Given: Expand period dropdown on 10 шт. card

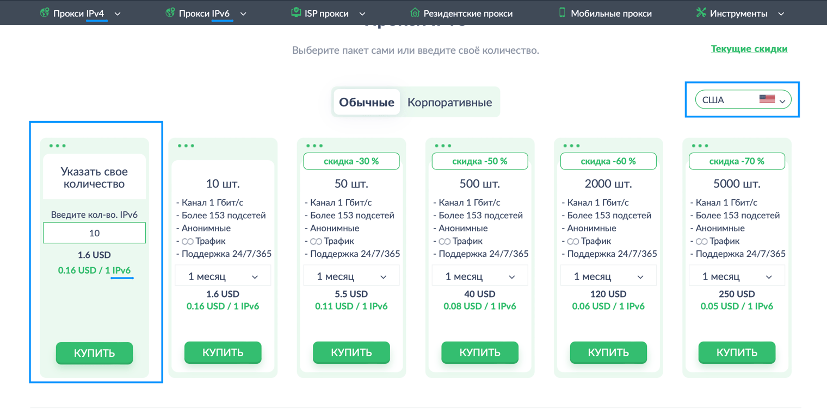Looking at the screenshot, I should point(223,276).
